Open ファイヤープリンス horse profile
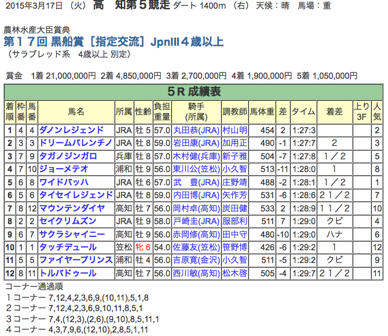 click(x=75, y=260)
